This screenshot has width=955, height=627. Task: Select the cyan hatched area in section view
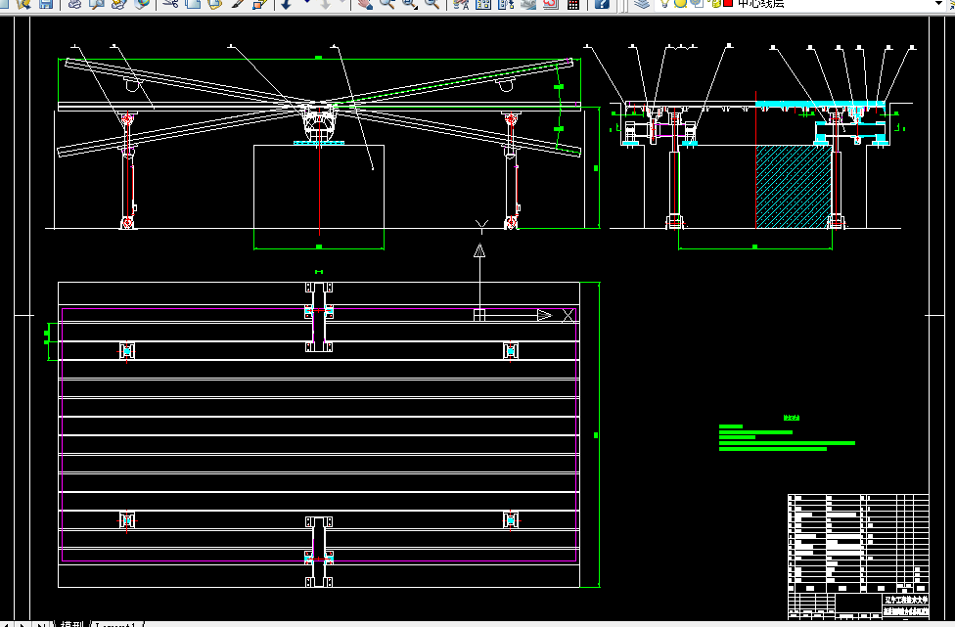tap(794, 187)
